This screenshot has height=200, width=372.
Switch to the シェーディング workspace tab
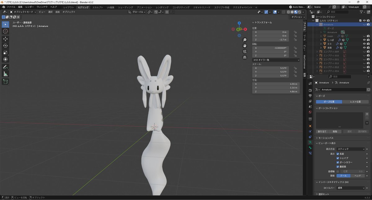point(126,7)
